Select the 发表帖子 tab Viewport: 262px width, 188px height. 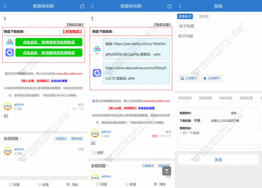185,16
